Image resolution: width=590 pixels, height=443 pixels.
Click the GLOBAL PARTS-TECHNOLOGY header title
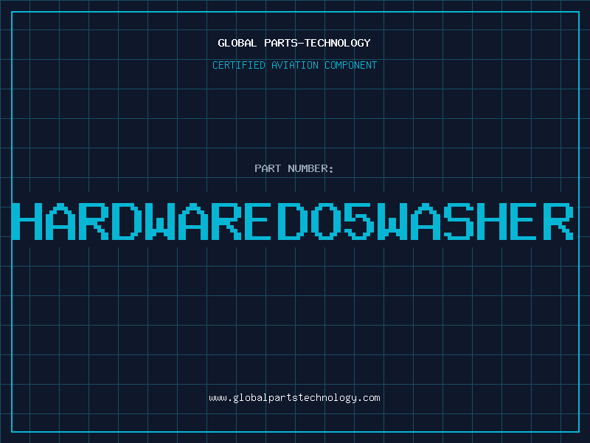294,43
